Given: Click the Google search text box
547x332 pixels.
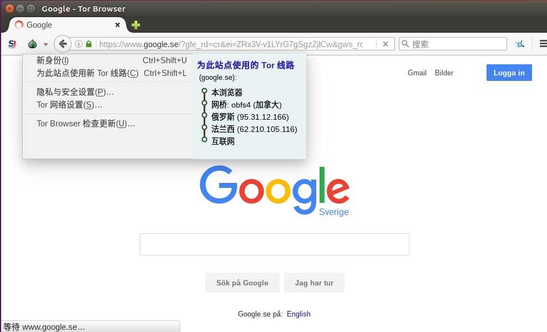Looking at the screenshot, I should point(275,244).
